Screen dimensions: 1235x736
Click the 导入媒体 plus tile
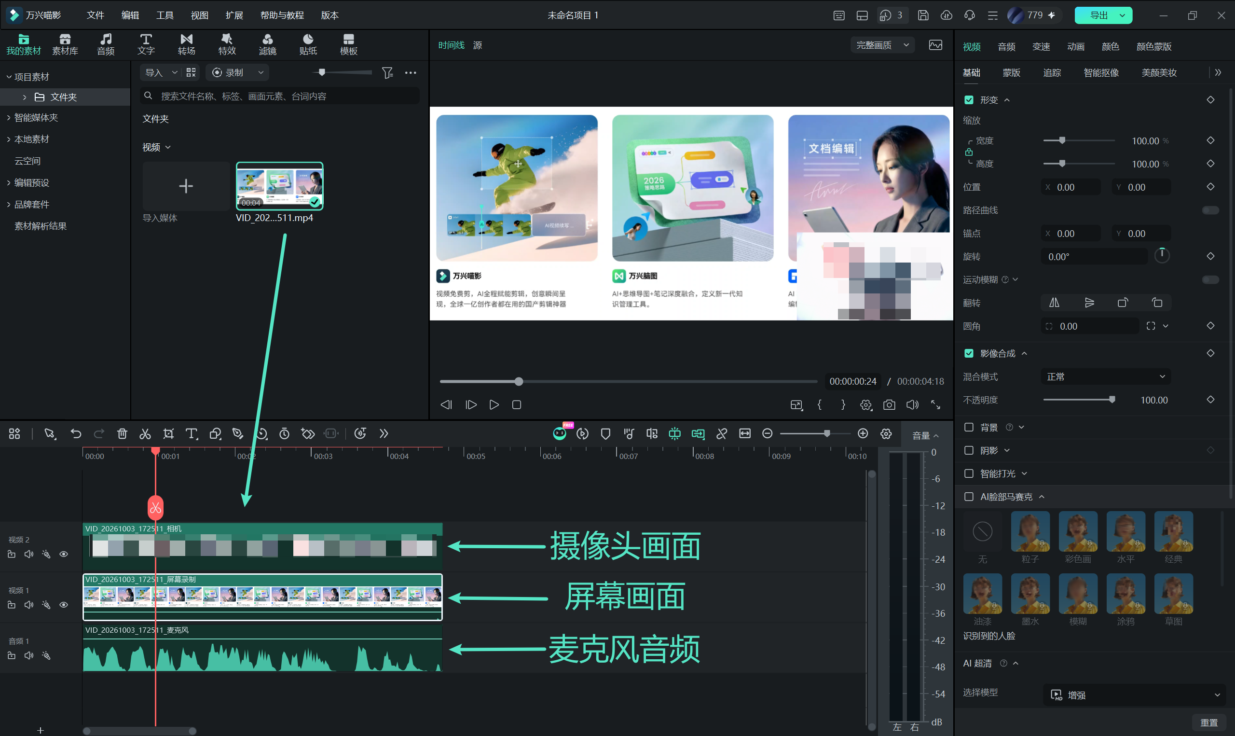click(x=186, y=186)
